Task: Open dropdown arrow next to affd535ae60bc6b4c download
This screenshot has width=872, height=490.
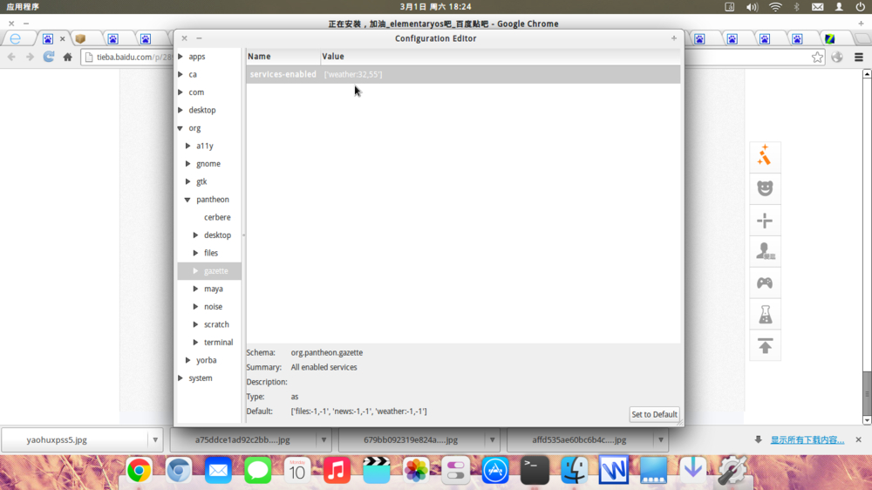Action: tap(661, 439)
